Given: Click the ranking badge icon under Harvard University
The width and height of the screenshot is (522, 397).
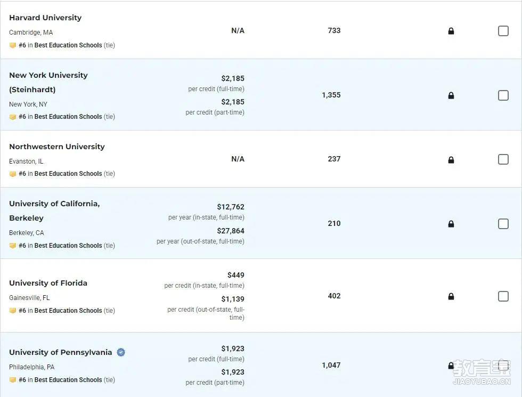Looking at the screenshot, I should pos(13,45).
